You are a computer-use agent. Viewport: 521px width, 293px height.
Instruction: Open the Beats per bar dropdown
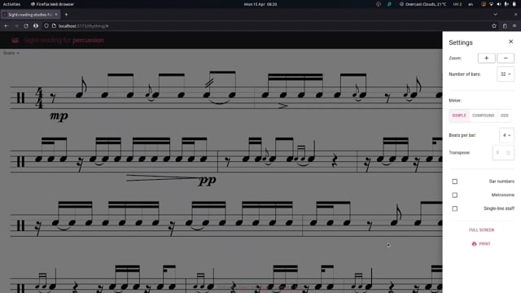click(x=506, y=135)
